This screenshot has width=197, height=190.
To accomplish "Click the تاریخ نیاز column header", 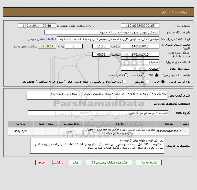I will click(x=20, y=124).
